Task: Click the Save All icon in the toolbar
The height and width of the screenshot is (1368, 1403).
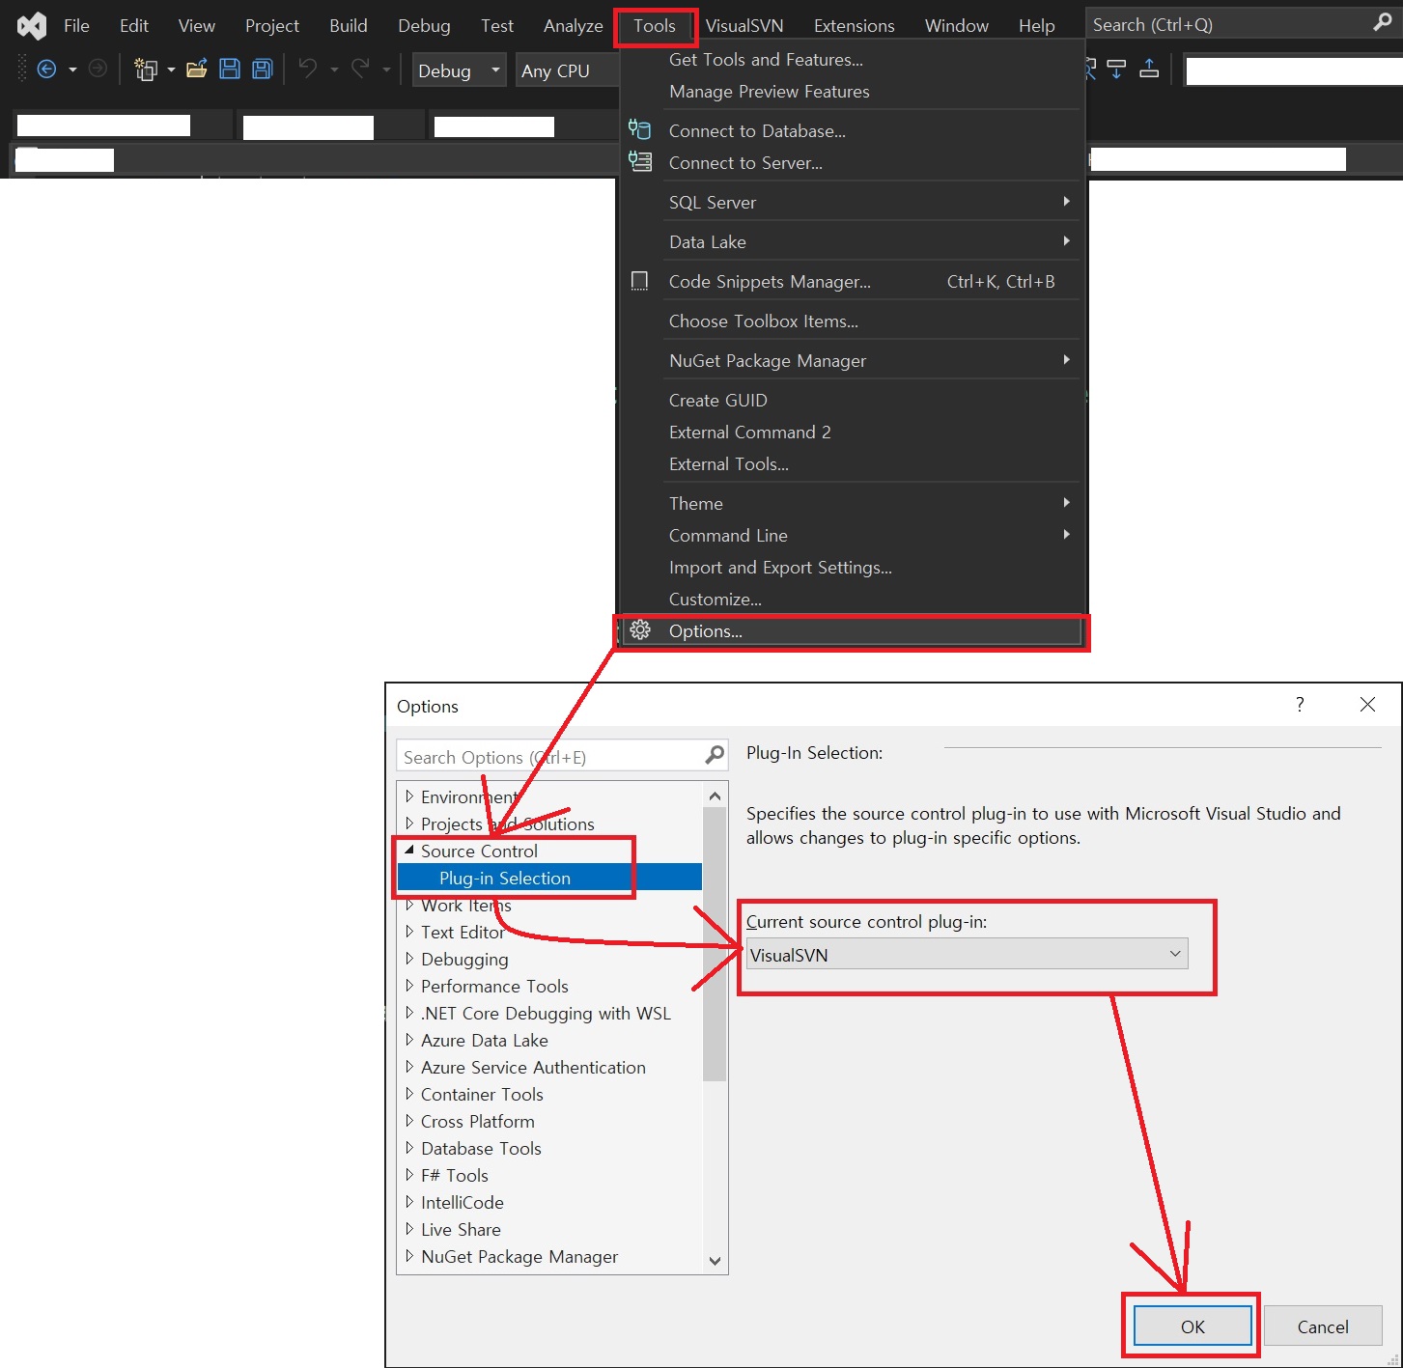Action: (x=261, y=69)
